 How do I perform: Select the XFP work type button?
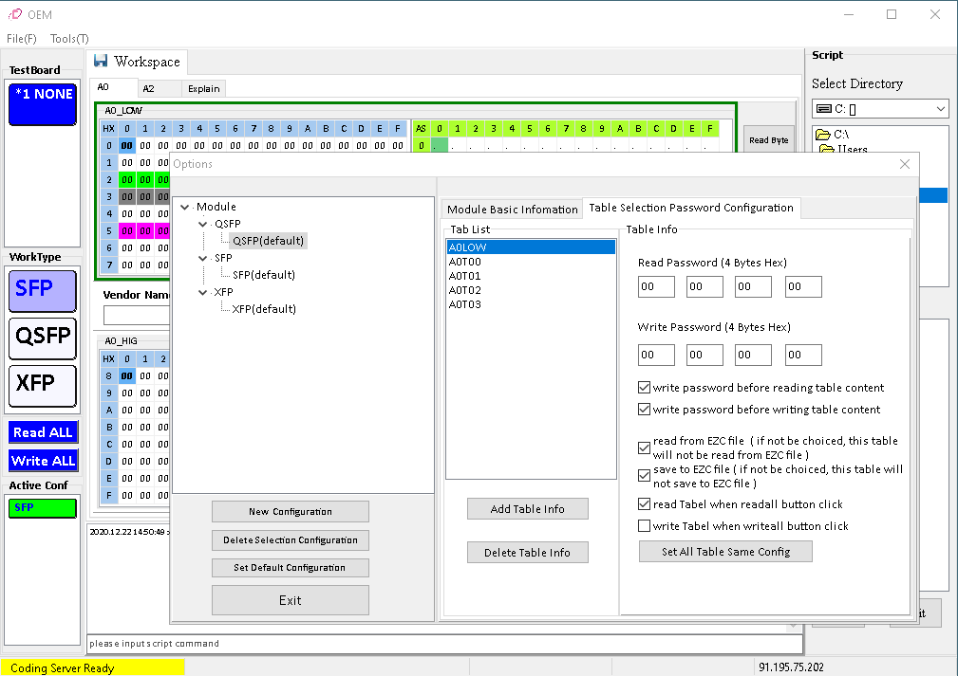pyautogui.click(x=43, y=386)
